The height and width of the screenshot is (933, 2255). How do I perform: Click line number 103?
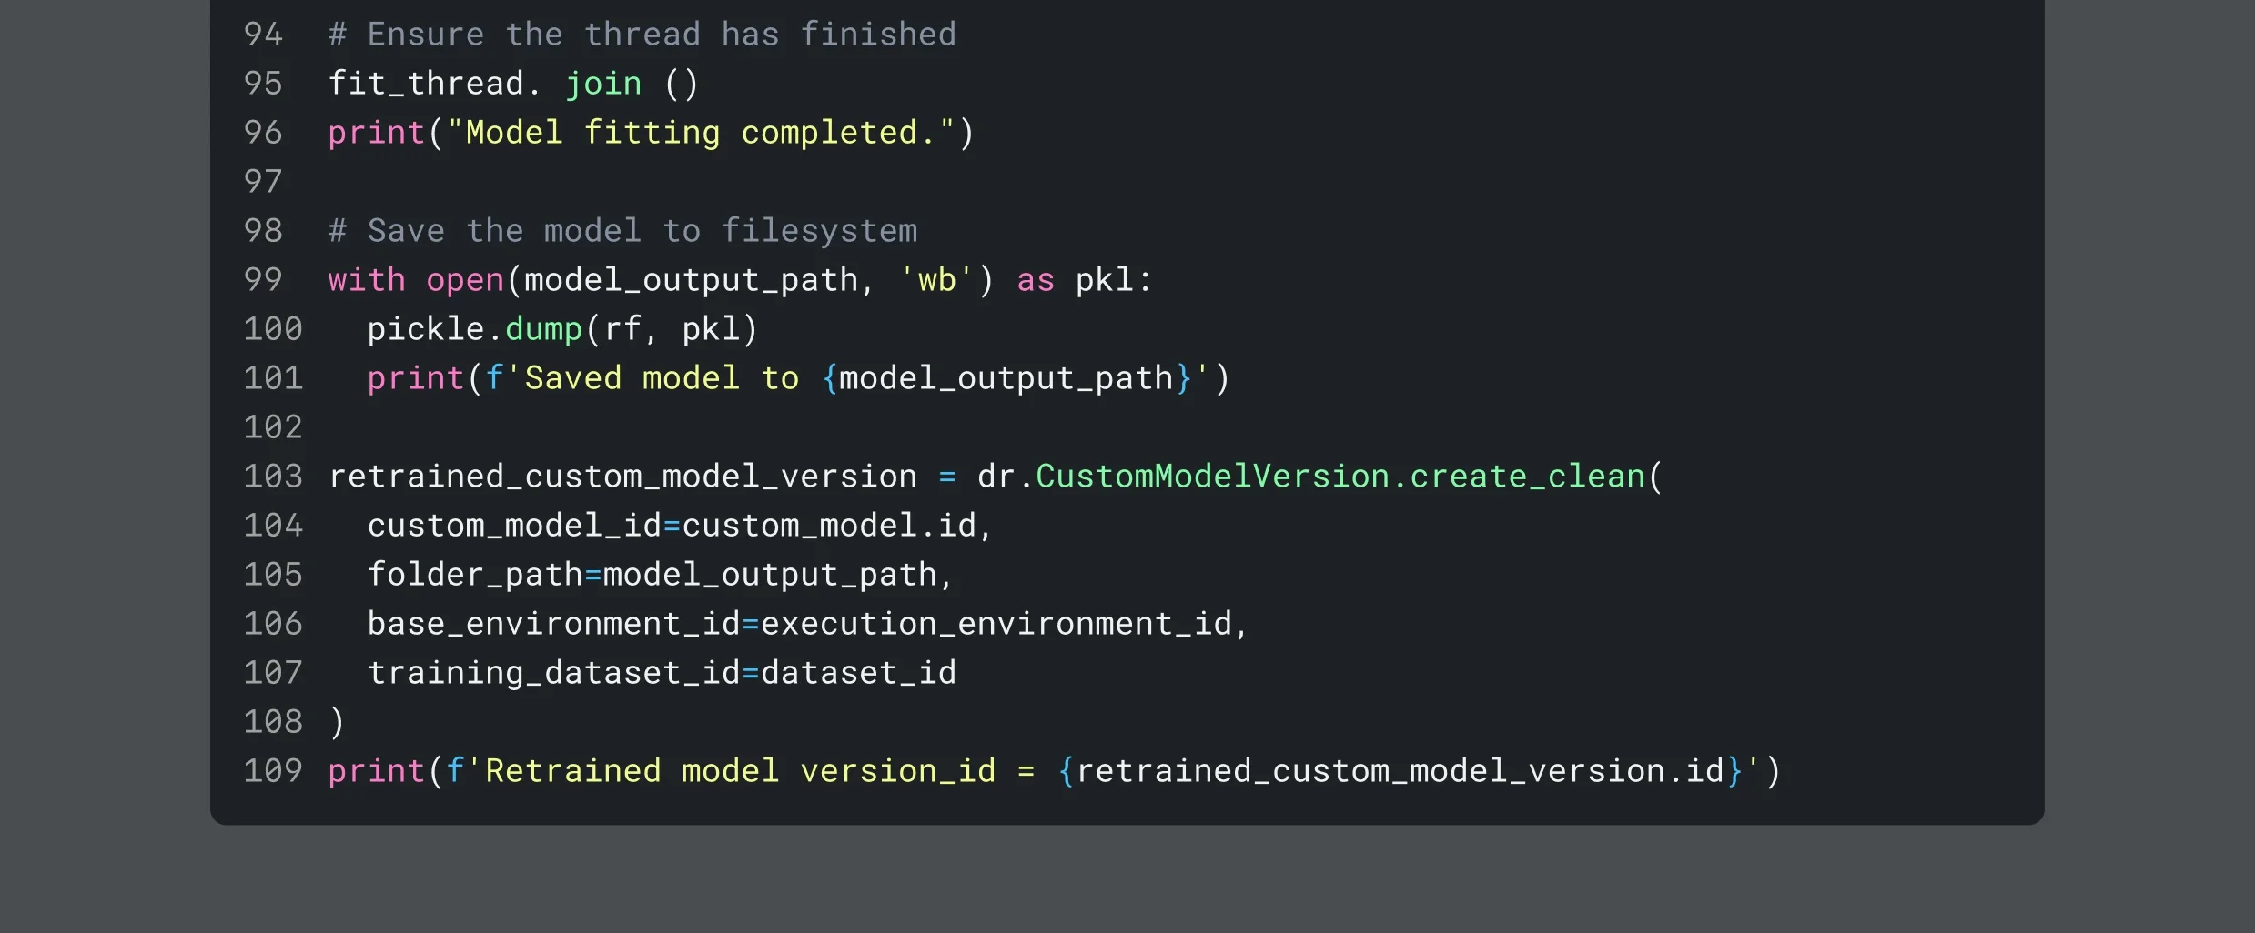[x=273, y=477]
